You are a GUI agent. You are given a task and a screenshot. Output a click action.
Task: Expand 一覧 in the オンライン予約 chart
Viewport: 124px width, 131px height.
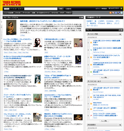pos(119,34)
